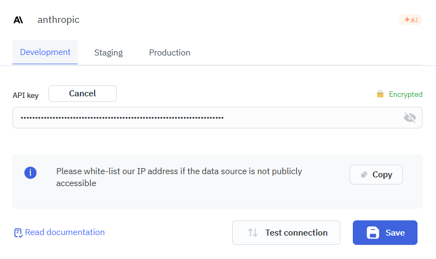Click the copy icon beside Copy

tap(364, 175)
